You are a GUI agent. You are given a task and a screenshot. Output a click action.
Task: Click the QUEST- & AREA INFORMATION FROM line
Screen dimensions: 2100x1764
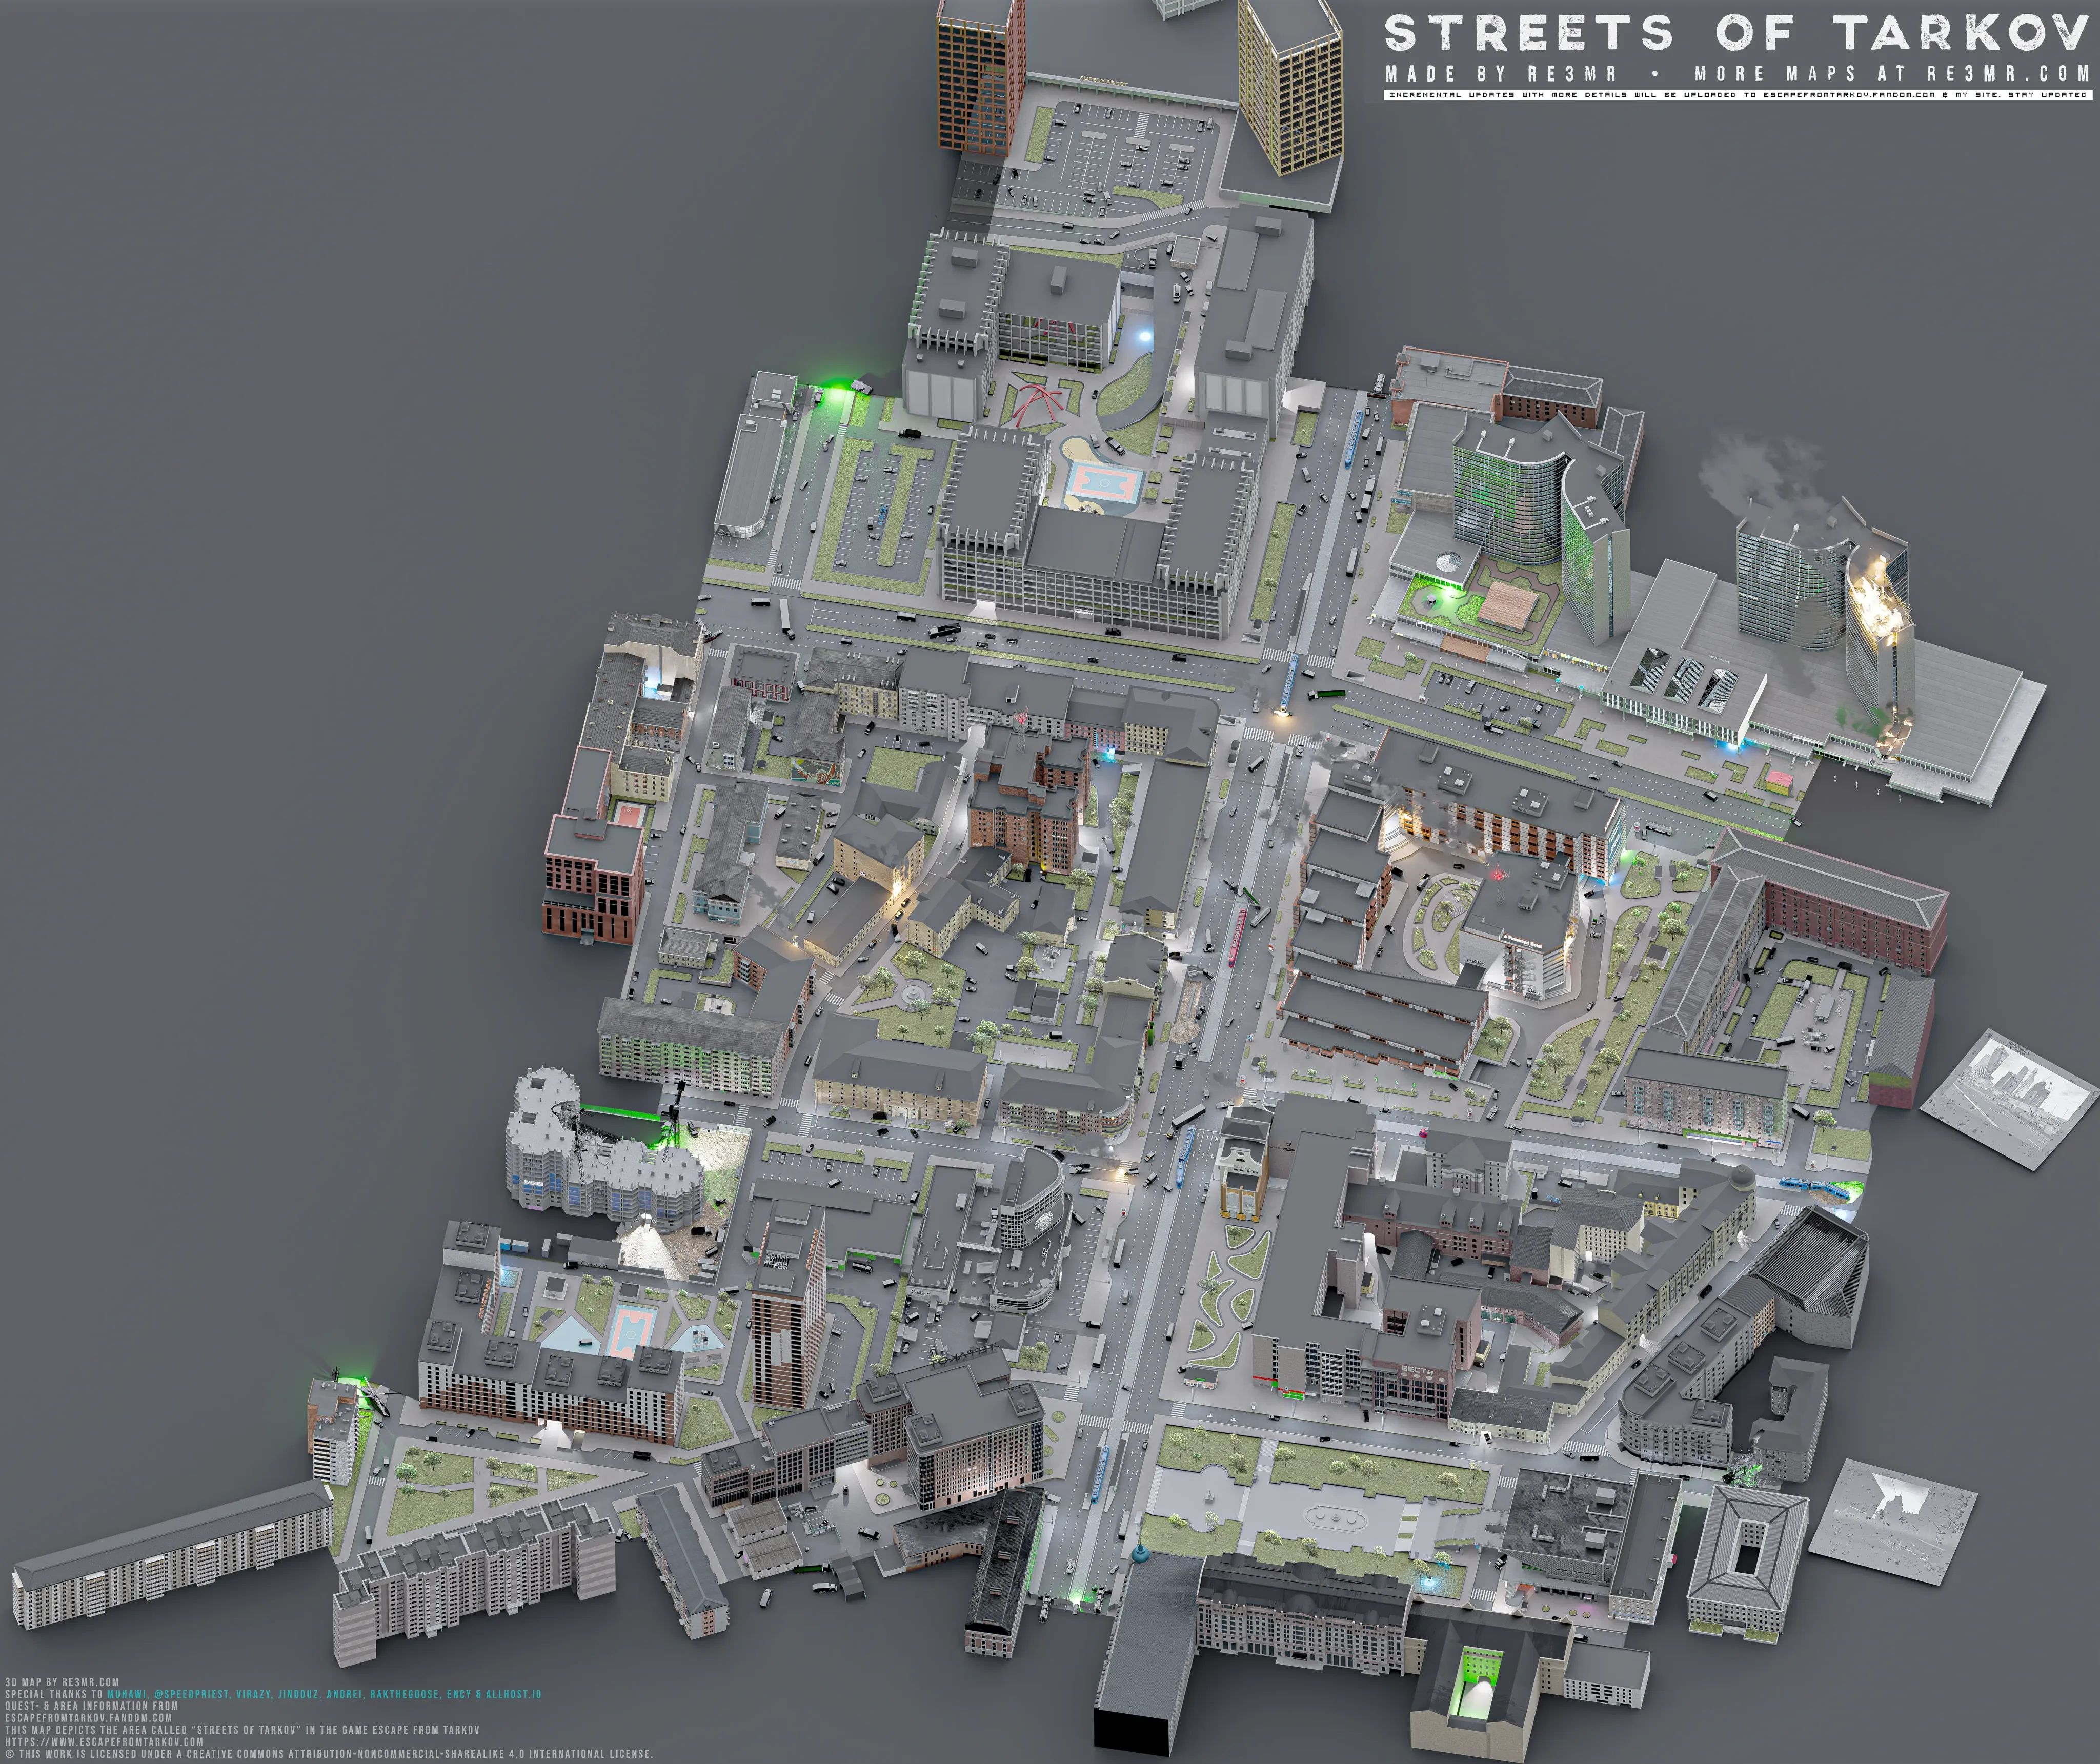click(91, 1706)
